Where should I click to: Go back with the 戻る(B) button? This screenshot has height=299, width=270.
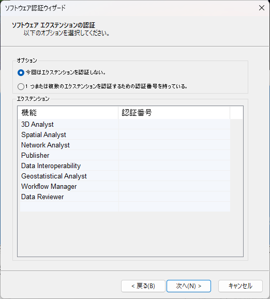(143, 286)
